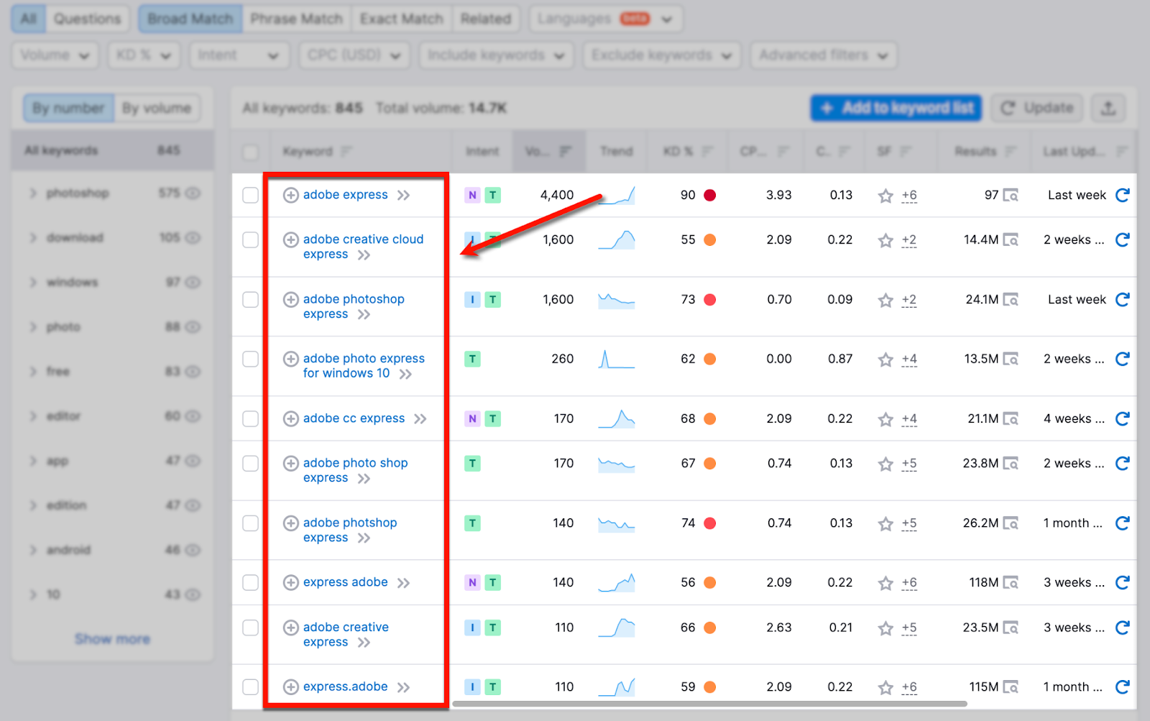View SERP for 'express adobe' results

point(1011,582)
